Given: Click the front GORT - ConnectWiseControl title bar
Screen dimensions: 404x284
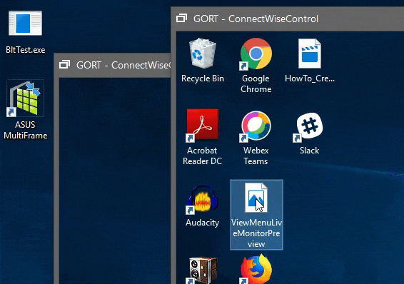Looking at the screenshot, I should 287,19.
